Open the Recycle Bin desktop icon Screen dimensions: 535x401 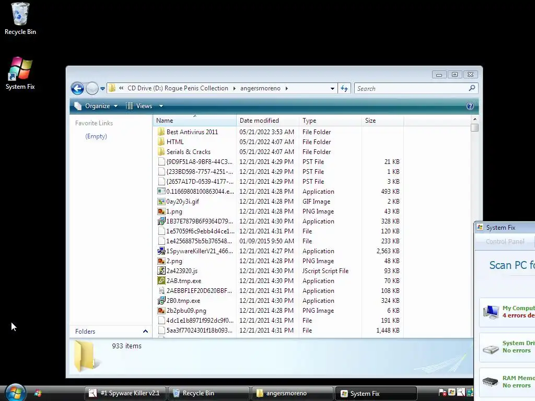click(x=20, y=19)
